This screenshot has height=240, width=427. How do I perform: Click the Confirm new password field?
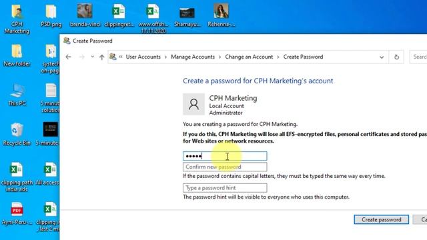click(x=225, y=167)
